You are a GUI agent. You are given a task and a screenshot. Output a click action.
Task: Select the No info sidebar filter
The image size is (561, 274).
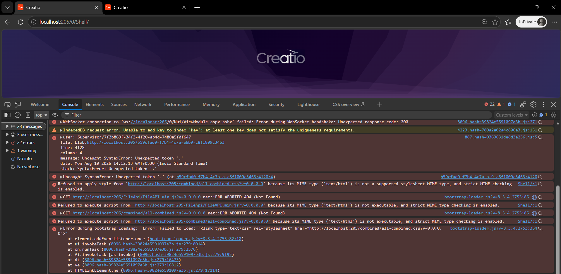[24, 159]
